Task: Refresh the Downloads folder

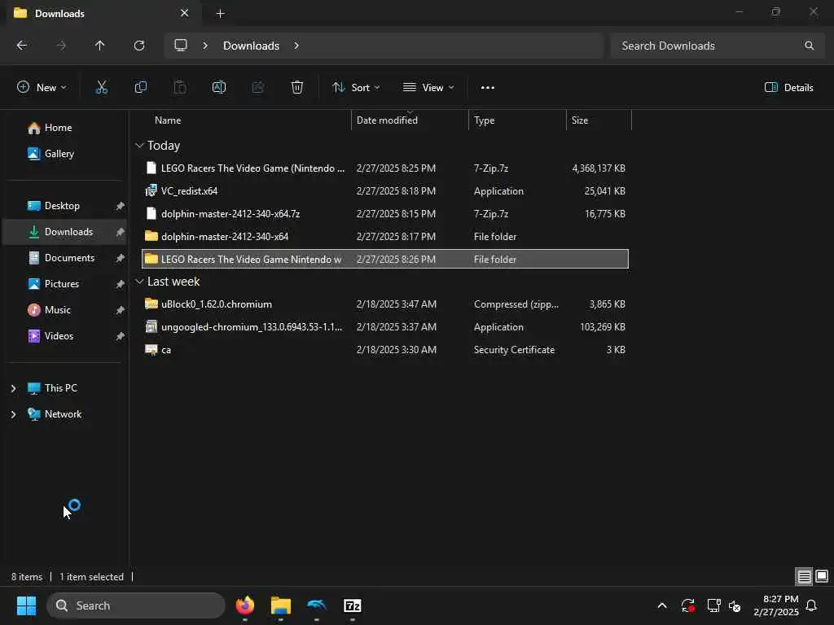Action: click(138, 46)
